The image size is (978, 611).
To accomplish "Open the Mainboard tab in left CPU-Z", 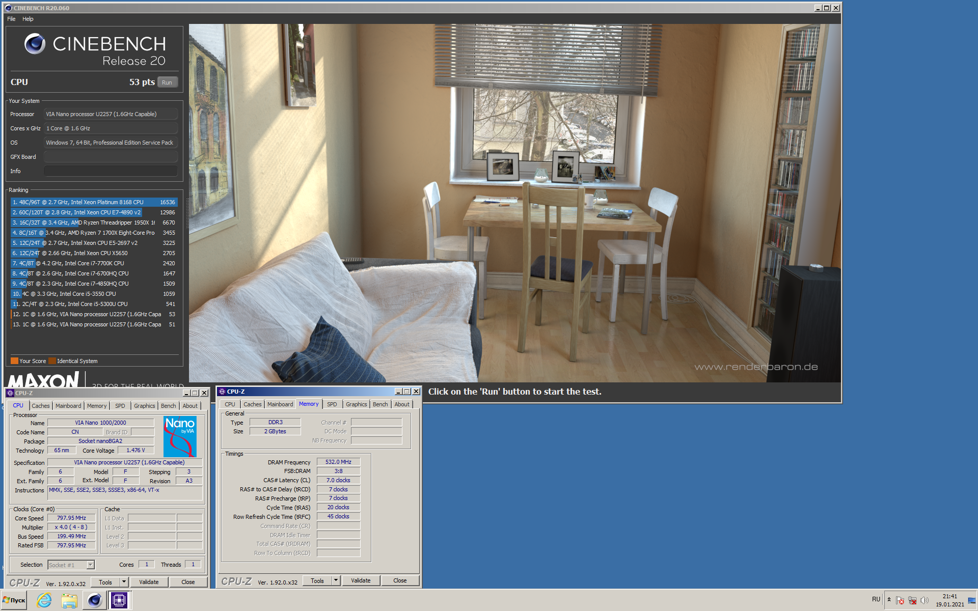I will pos(68,406).
